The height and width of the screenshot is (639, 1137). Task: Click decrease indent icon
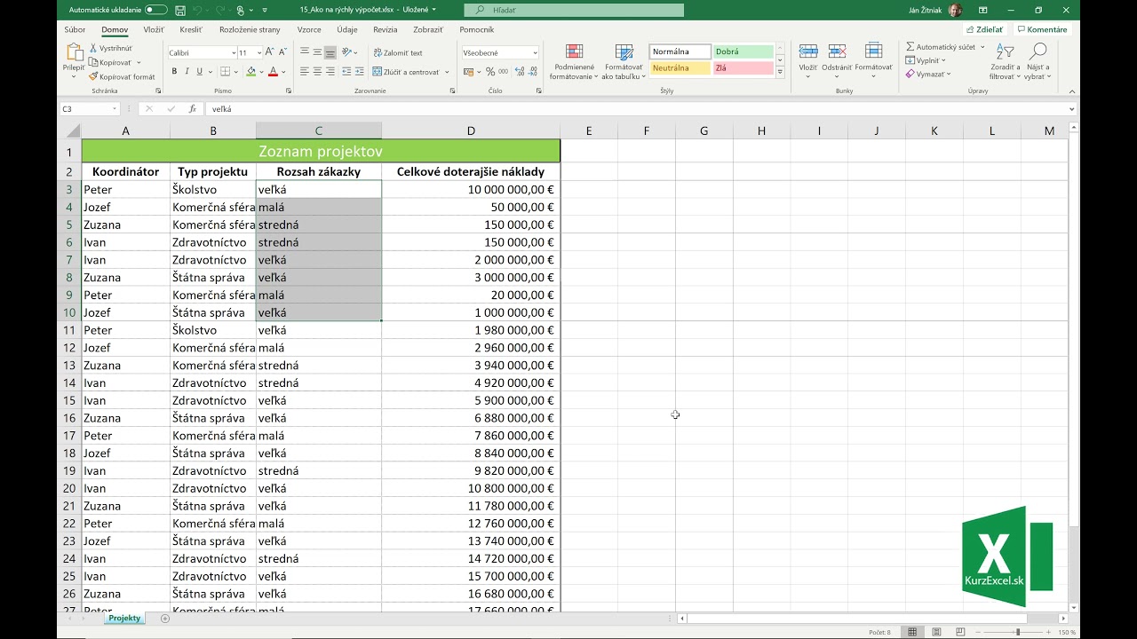[347, 72]
